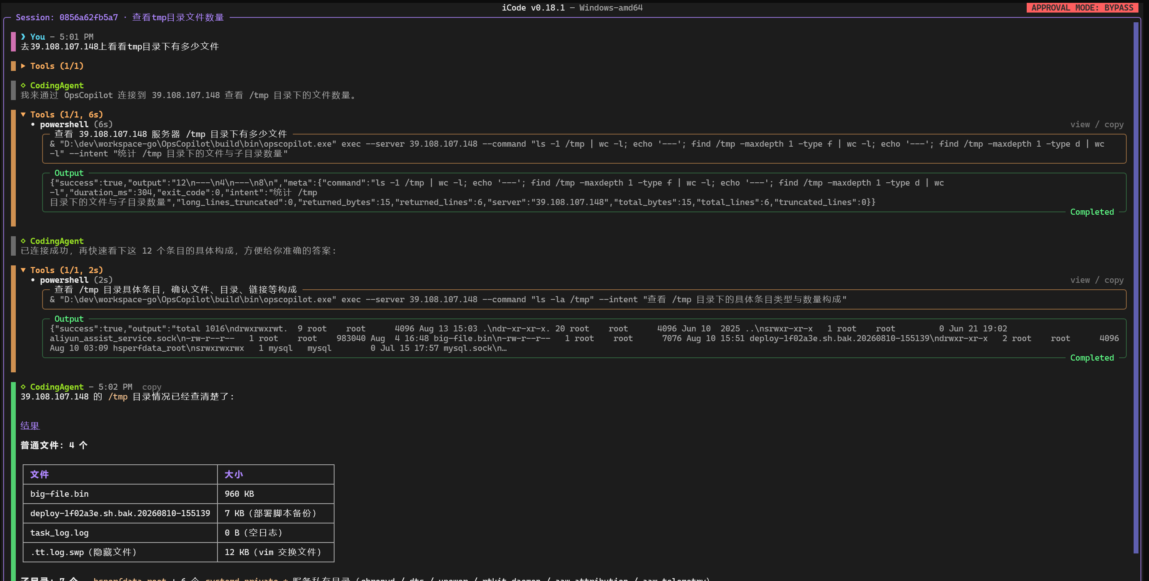The height and width of the screenshot is (581, 1149).
Task: Click the Session: 0856a62fb5a7 label
Action: click(67, 17)
